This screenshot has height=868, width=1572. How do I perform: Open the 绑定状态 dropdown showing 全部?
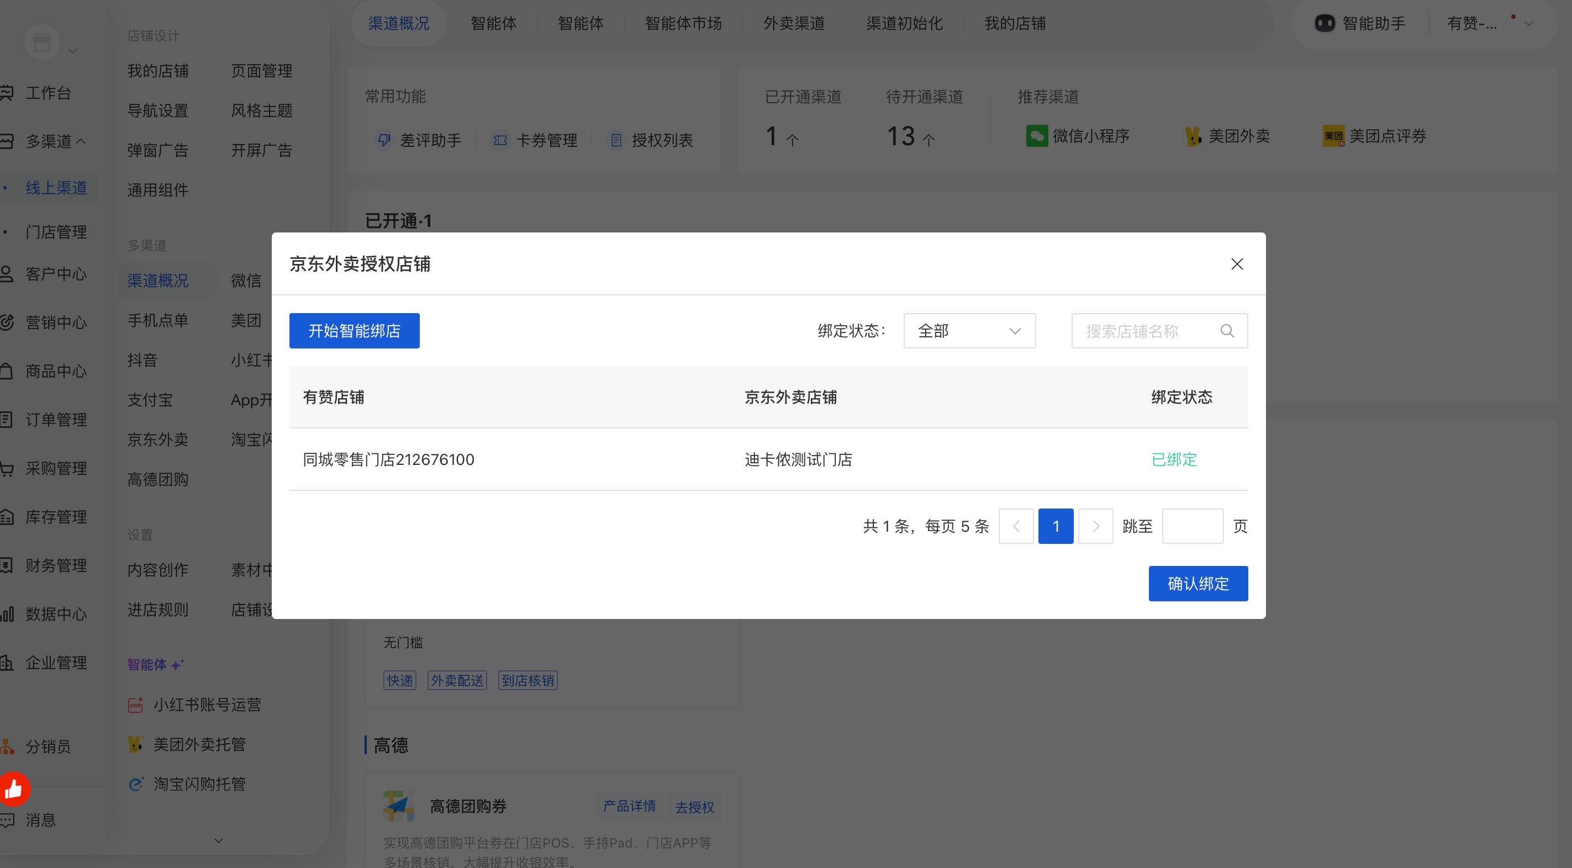(x=969, y=331)
